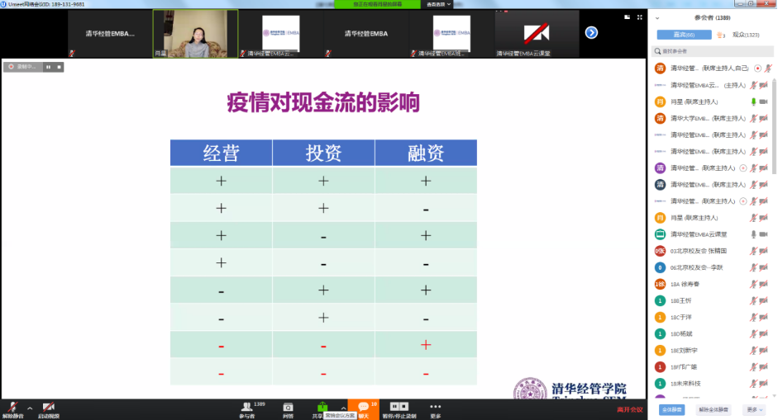Click the slide title 疫情对现金流的影响
The image size is (778, 420).
[323, 102]
